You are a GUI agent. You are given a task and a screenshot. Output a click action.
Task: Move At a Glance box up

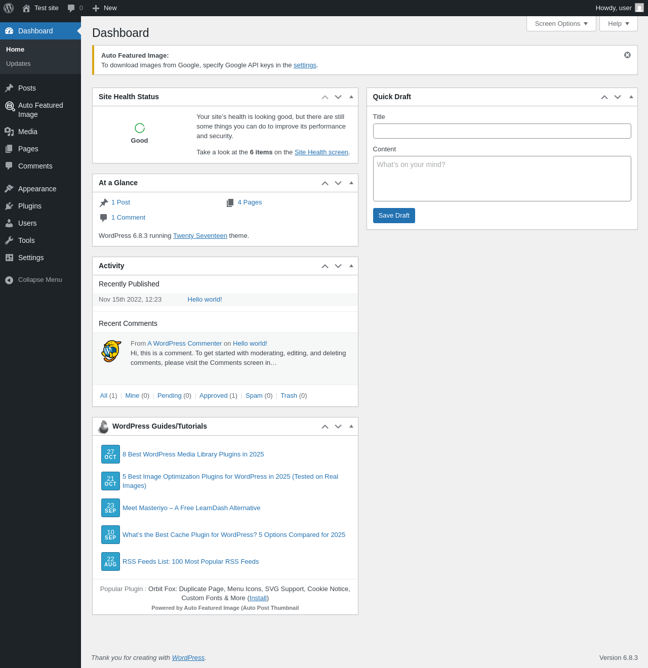pyautogui.click(x=325, y=183)
